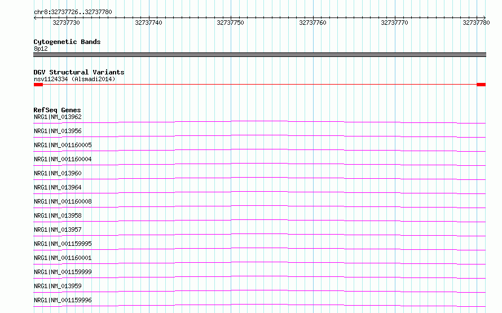Open transcript NRG1|NM_001160005

click(63, 145)
